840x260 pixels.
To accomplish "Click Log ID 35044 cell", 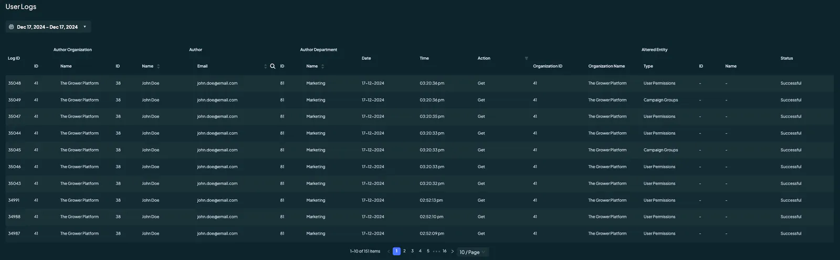I will click(x=15, y=133).
